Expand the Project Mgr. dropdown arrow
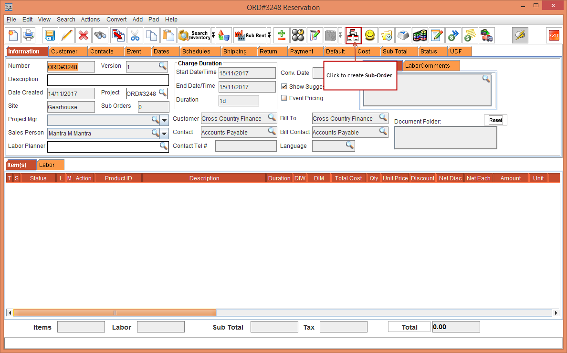The width and height of the screenshot is (567, 353). pos(164,120)
